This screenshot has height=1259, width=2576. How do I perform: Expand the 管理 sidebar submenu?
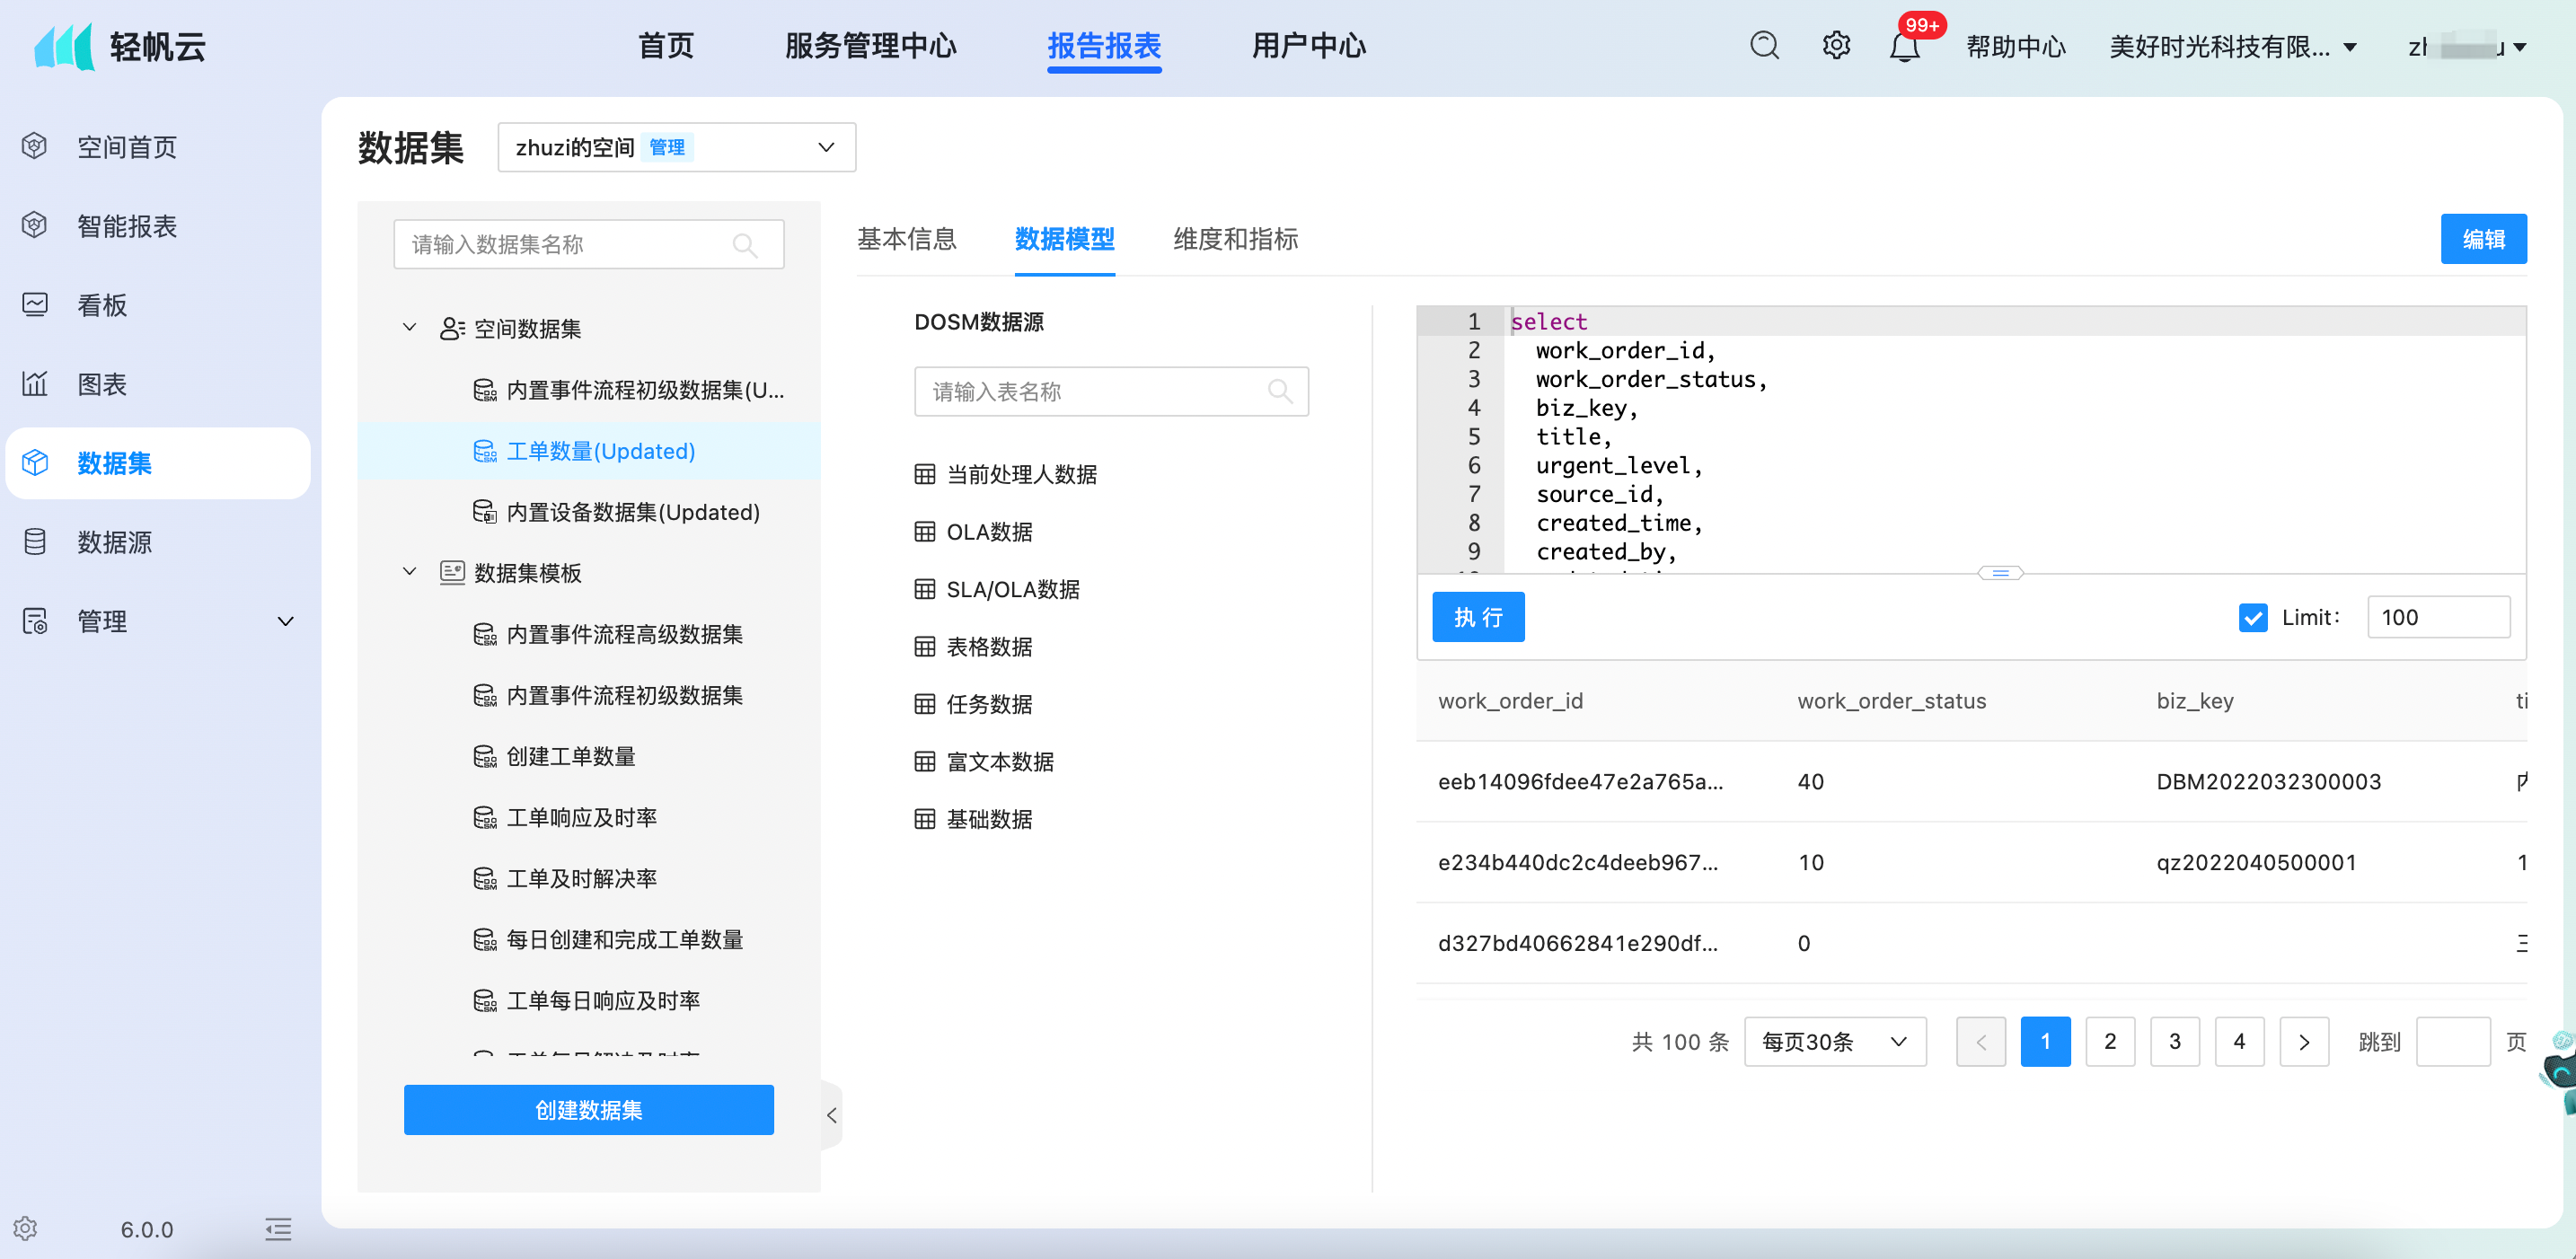[x=285, y=621]
